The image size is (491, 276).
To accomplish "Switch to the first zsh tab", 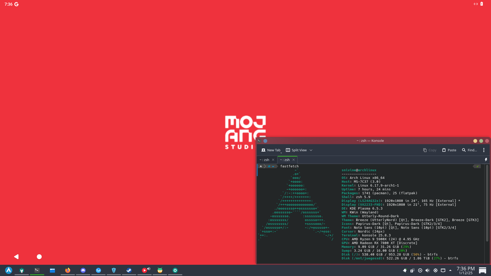I will [x=264, y=160].
